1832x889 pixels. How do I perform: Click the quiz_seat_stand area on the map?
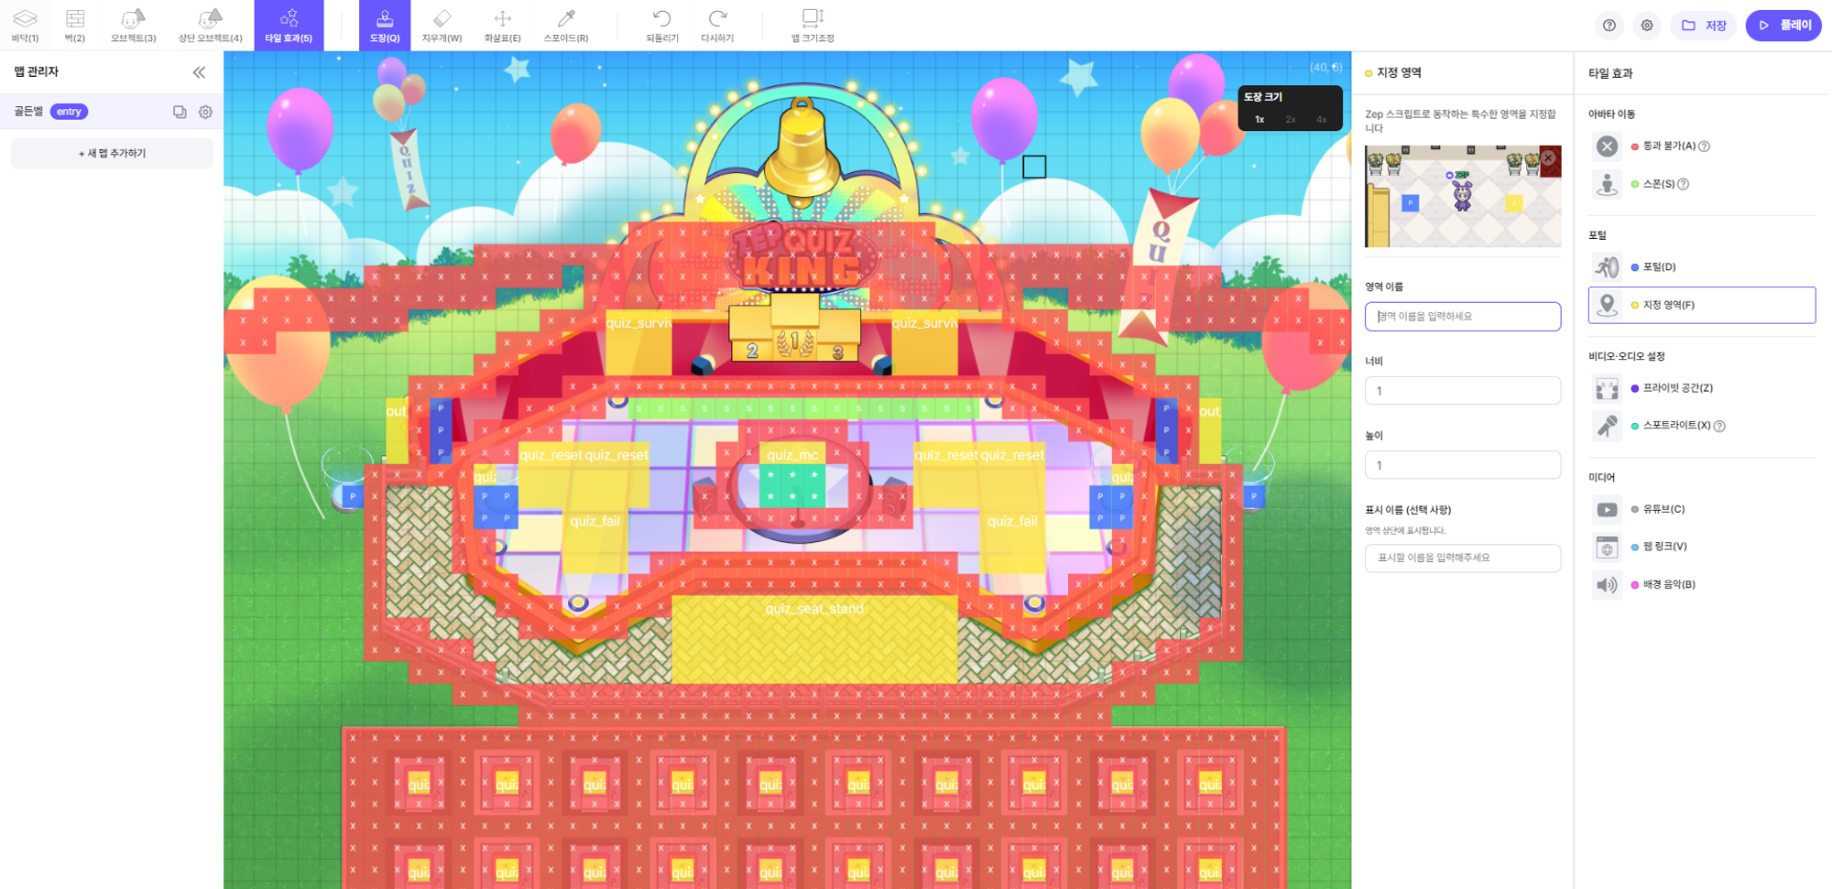(814, 638)
